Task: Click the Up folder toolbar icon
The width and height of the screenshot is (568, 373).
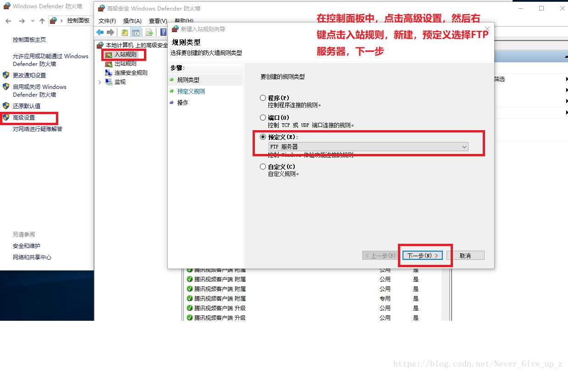Action: coord(125,32)
